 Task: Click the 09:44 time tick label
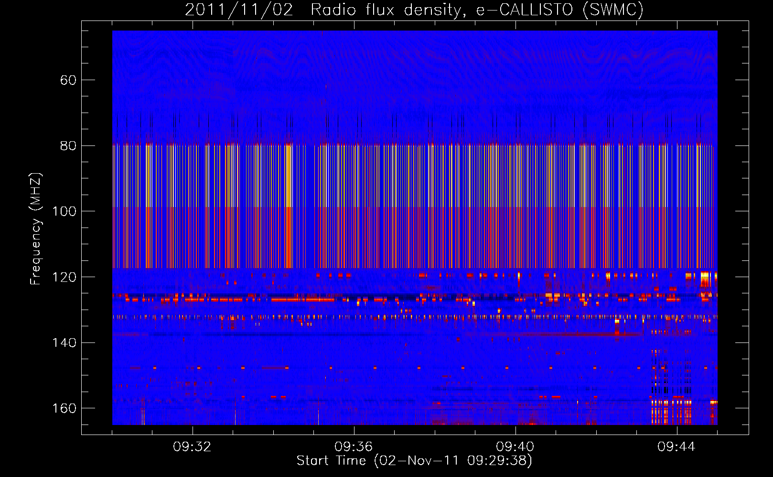[x=676, y=446]
